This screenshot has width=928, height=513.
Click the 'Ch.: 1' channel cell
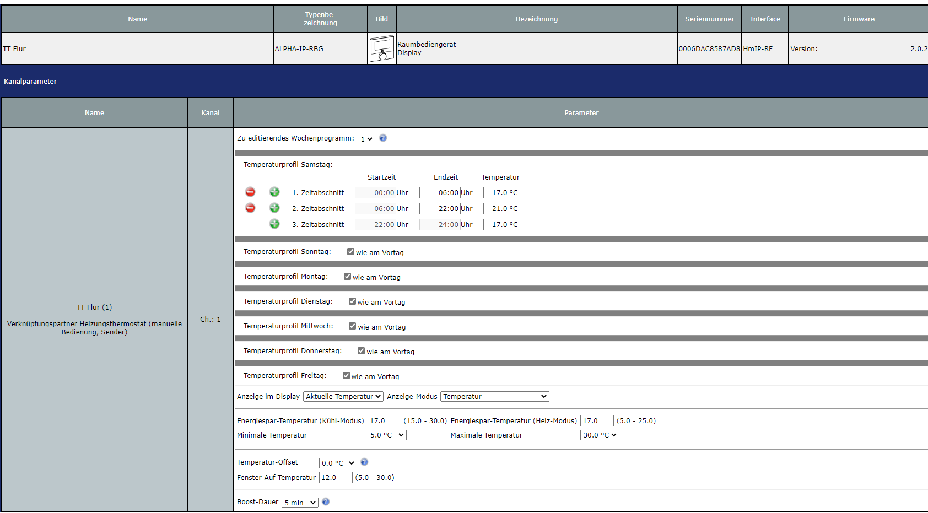point(210,319)
